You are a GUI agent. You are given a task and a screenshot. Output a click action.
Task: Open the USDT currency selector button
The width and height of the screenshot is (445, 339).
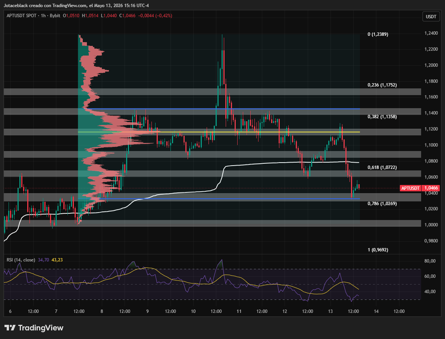tap(431, 16)
